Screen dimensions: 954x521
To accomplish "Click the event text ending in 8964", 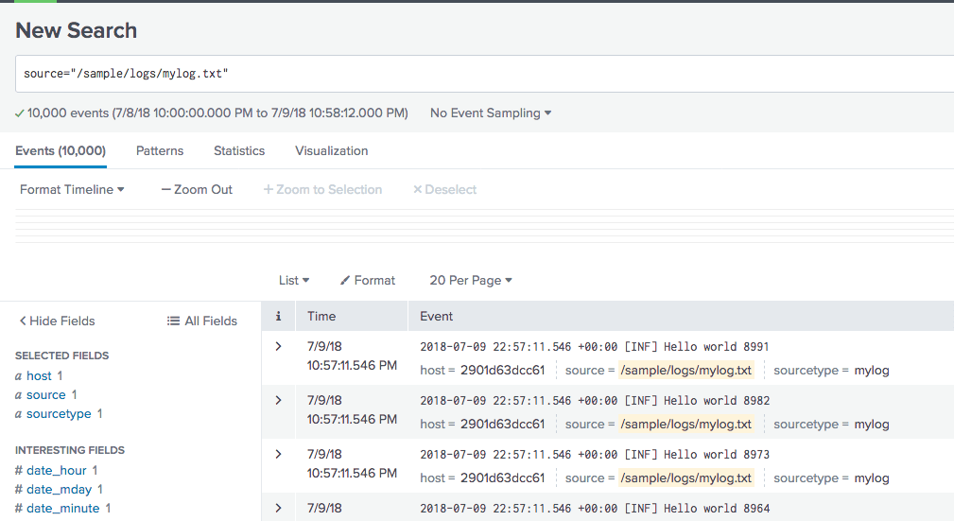I will (x=595, y=509).
